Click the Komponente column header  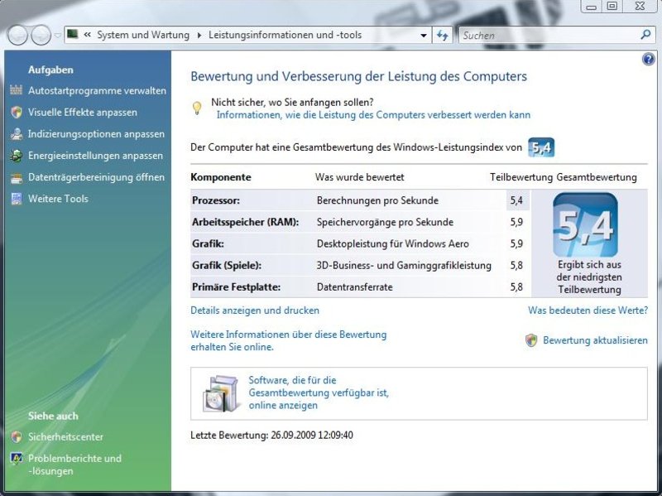coord(221,177)
